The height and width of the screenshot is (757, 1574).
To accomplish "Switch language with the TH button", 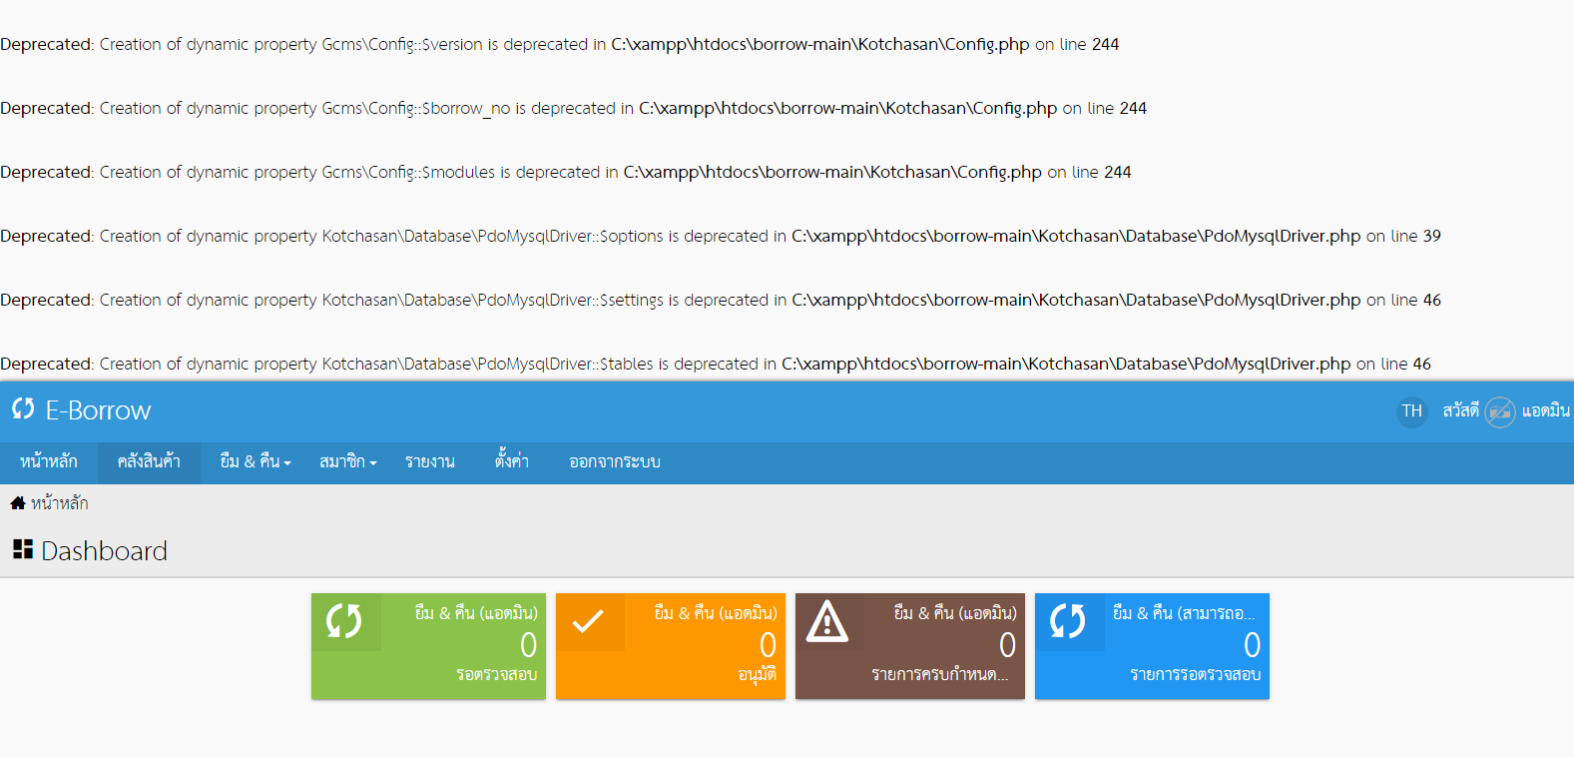I will coord(1411,410).
